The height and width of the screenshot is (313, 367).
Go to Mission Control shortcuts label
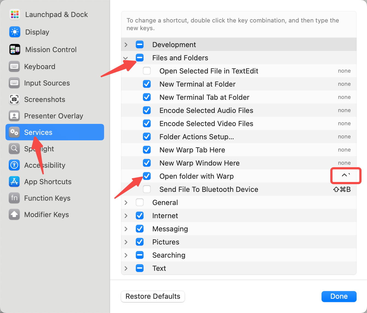click(51, 50)
